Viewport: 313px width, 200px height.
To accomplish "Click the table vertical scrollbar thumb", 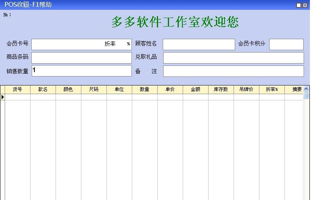I will [x=306, y=95].
